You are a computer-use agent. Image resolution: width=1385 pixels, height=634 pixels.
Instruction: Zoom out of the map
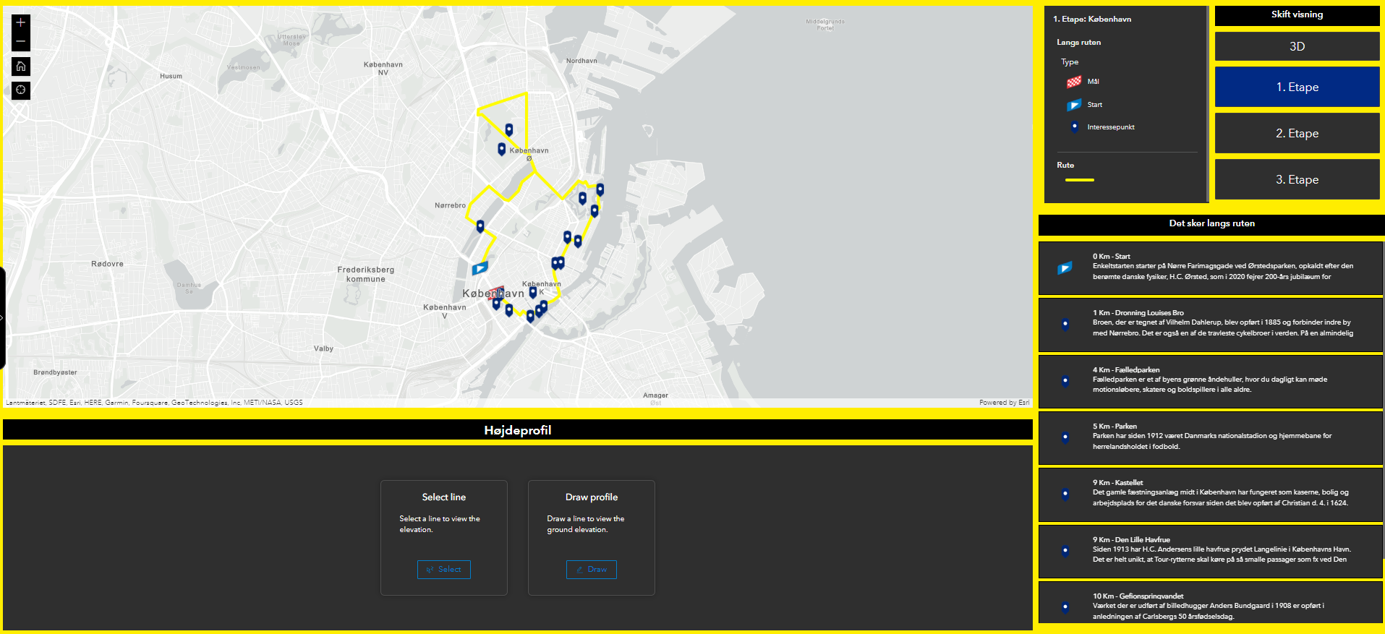[x=21, y=42]
